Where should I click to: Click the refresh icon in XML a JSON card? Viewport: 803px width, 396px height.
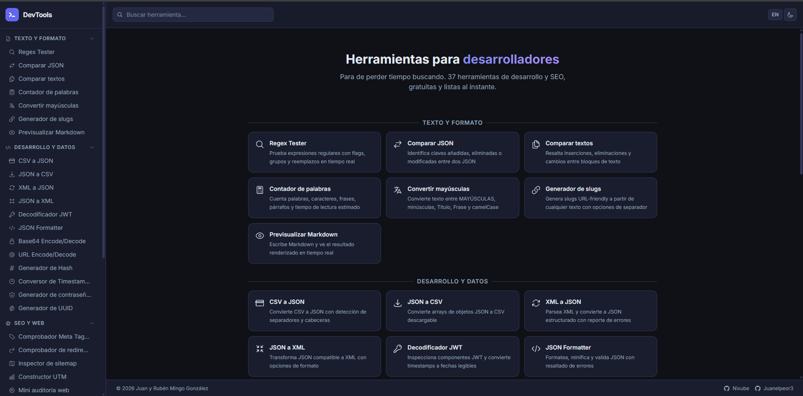536,303
